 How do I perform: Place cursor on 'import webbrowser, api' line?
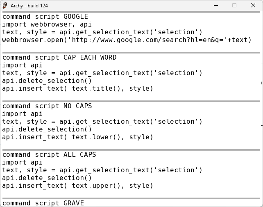click(x=47, y=24)
